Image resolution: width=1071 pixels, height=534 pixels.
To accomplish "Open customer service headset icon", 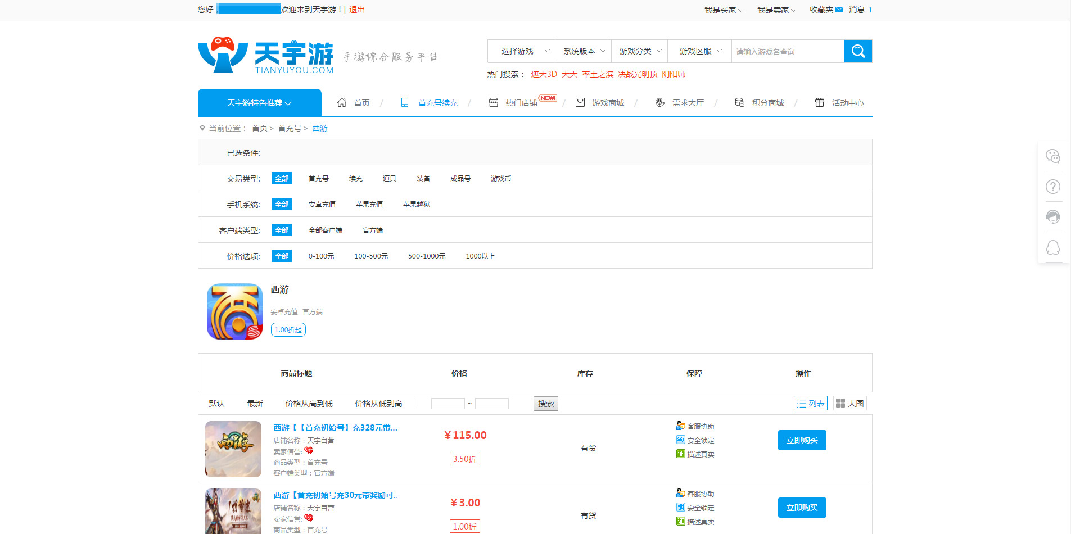I will [1053, 217].
